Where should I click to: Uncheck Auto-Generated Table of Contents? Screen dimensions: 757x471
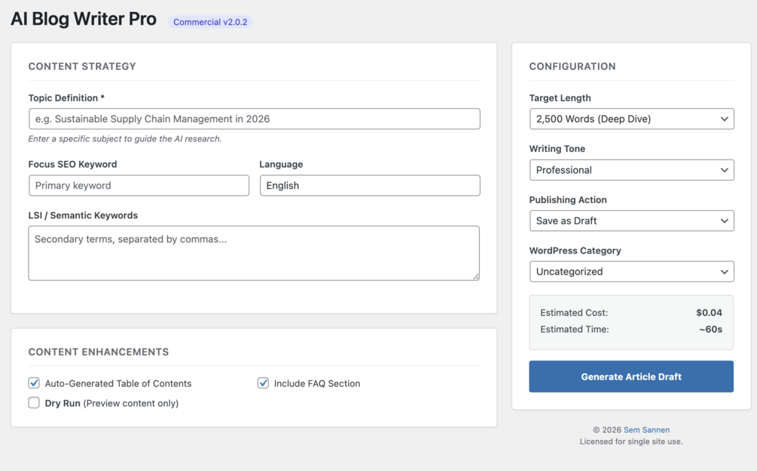pyautogui.click(x=34, y=383)
